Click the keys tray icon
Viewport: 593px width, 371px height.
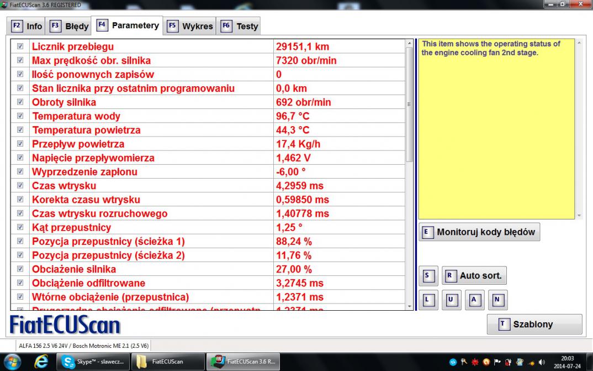[464, 362]
